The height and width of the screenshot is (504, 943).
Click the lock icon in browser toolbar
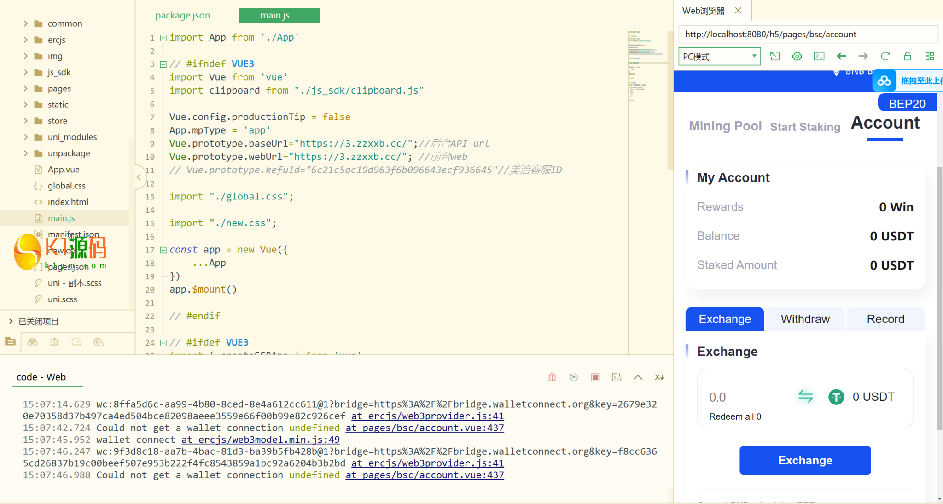click(x=907, y=56)
